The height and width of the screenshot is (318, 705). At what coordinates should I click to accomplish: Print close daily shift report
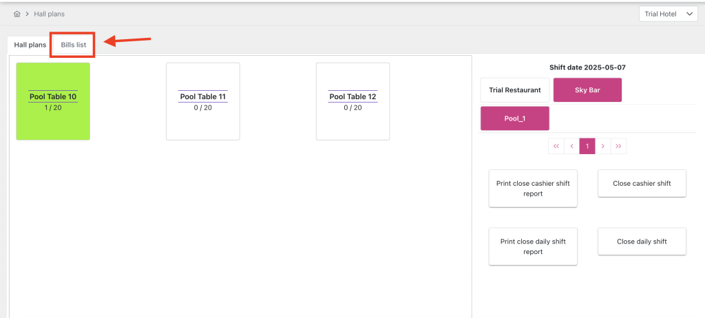pyautogui.click(x=533, y=246)
